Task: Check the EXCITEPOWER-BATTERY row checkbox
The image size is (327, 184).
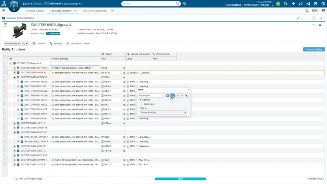Action: click(4, 68)
